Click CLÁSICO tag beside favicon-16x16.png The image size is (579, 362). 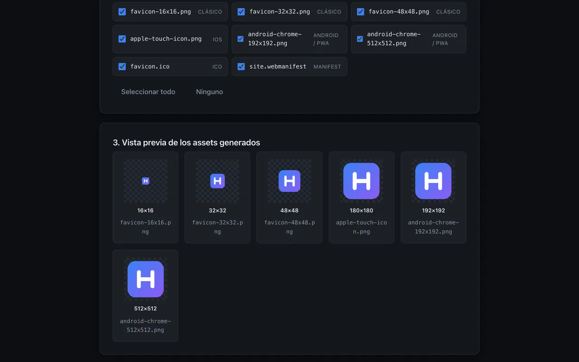point(210,12)
